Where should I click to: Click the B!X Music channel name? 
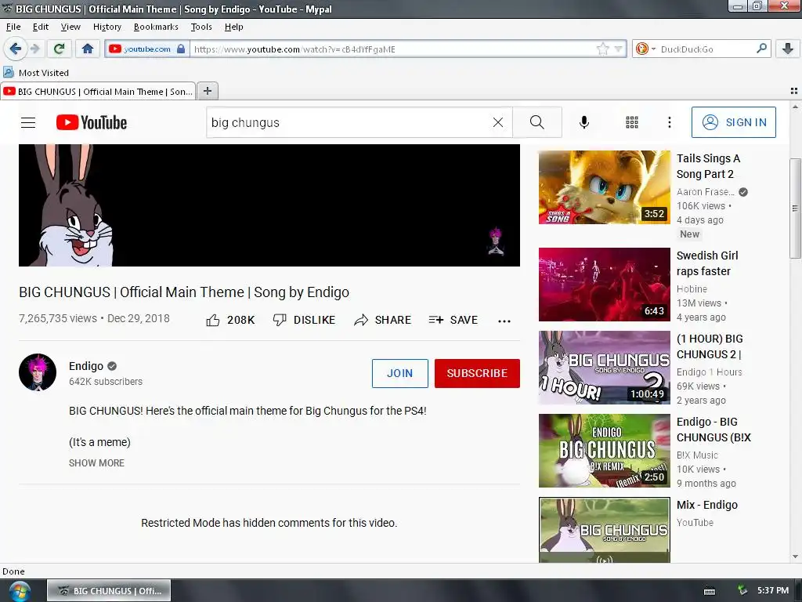(697, 455)
